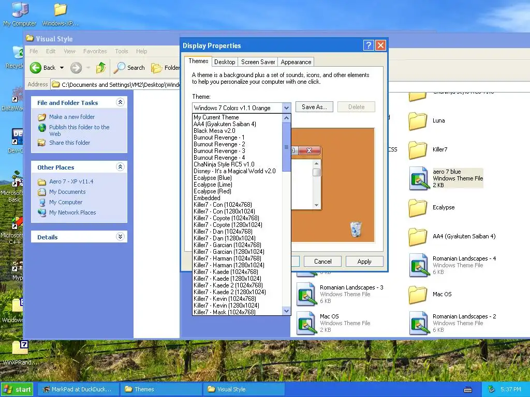Switch to the Screen Saver tab

click(258, 62)
